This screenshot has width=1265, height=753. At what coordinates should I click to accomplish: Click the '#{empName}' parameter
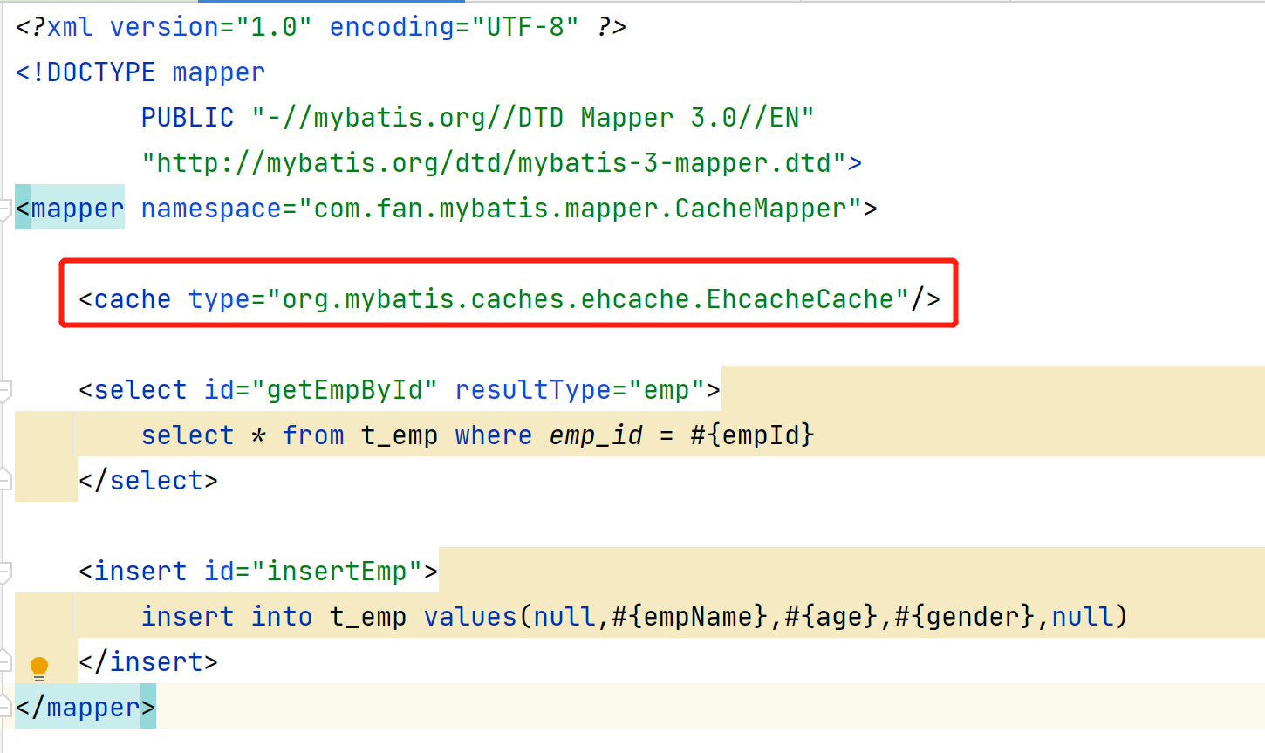(690, 617)
